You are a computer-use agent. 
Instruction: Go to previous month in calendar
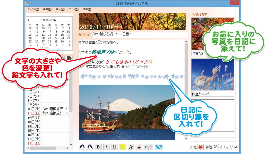click(x=29, y=20)
